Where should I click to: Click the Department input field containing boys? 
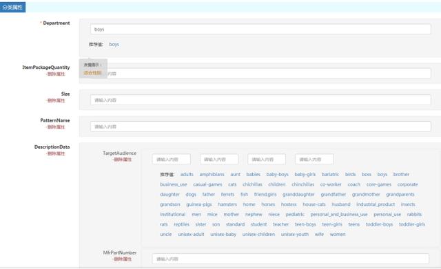(x=260, y=29)
